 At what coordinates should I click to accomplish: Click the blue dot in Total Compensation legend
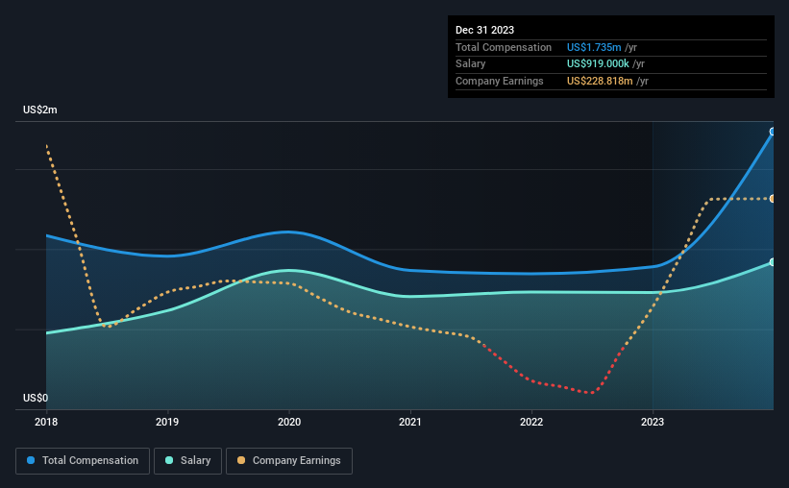click(x=31, y=460)
